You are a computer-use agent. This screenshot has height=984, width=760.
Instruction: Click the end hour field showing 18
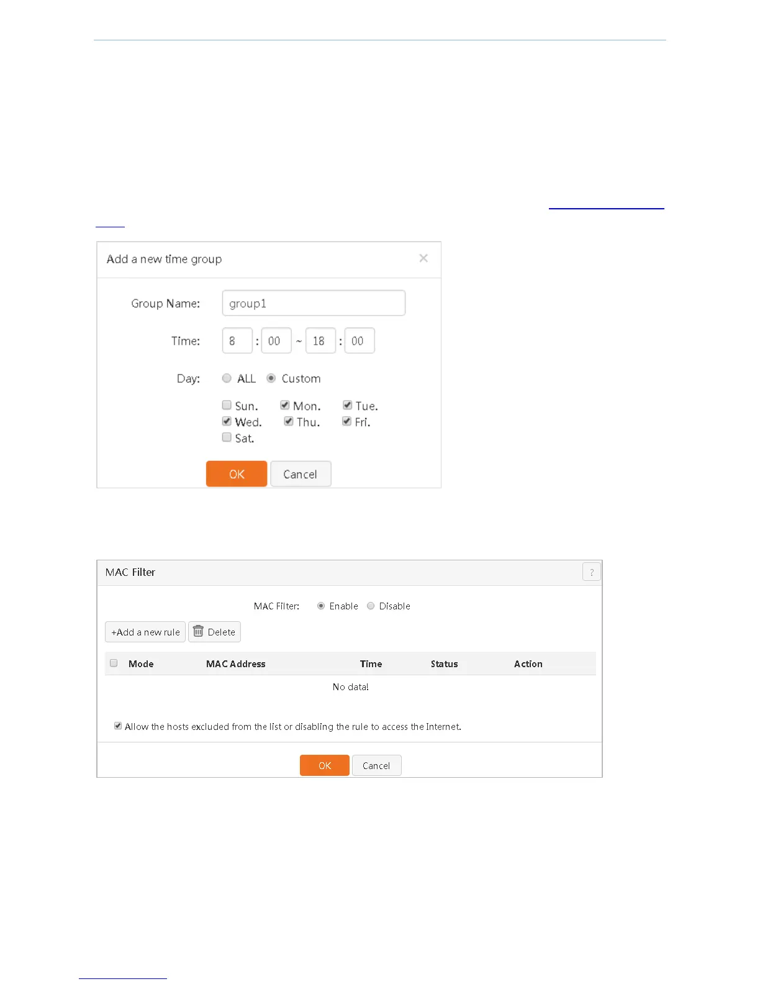click(320, 340)
